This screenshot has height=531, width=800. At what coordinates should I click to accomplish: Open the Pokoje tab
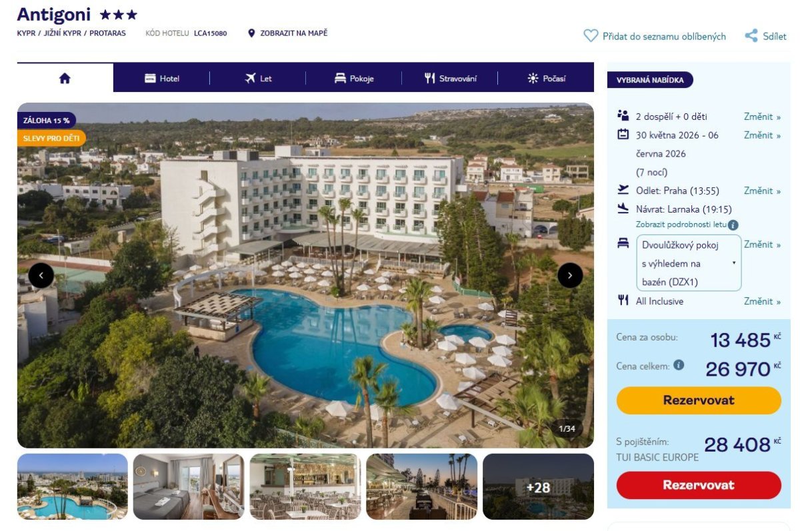pyautogui.click(x=354, y=78)
